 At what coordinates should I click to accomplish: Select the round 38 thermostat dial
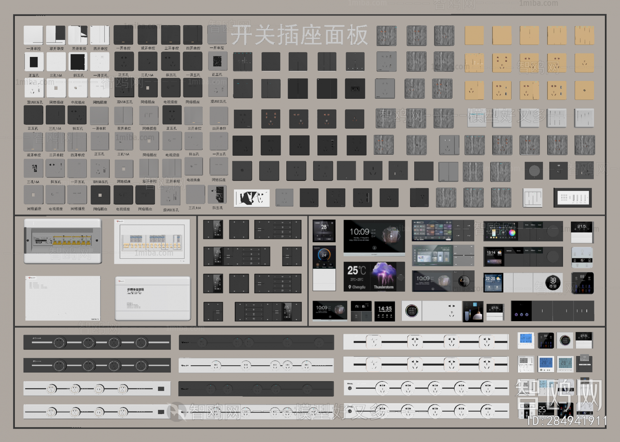pyautogui.click(x=553, y=282)
